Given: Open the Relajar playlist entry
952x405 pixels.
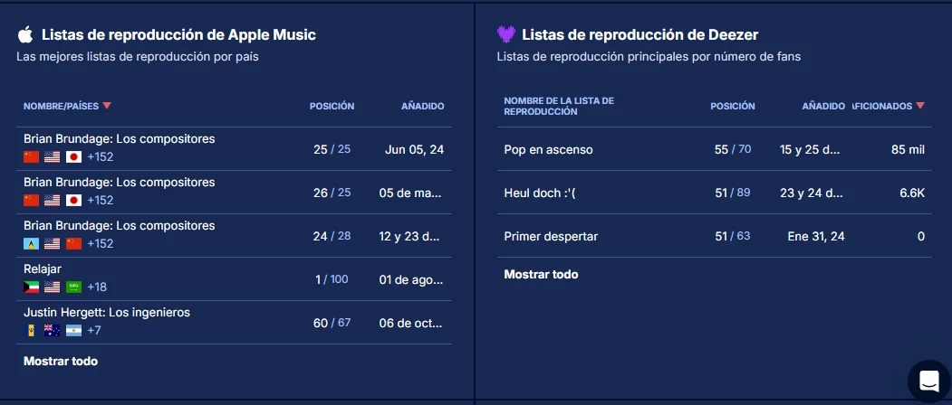Looking at the screenshot, I should click(43, 268).
